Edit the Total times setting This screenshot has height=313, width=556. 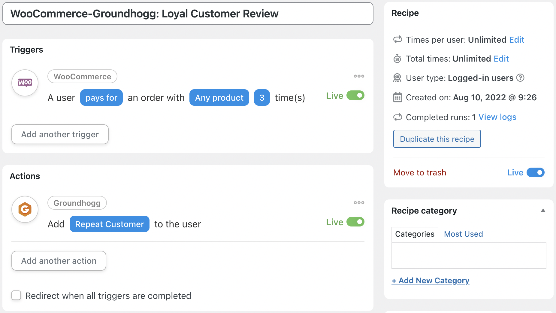coord(501,59)
